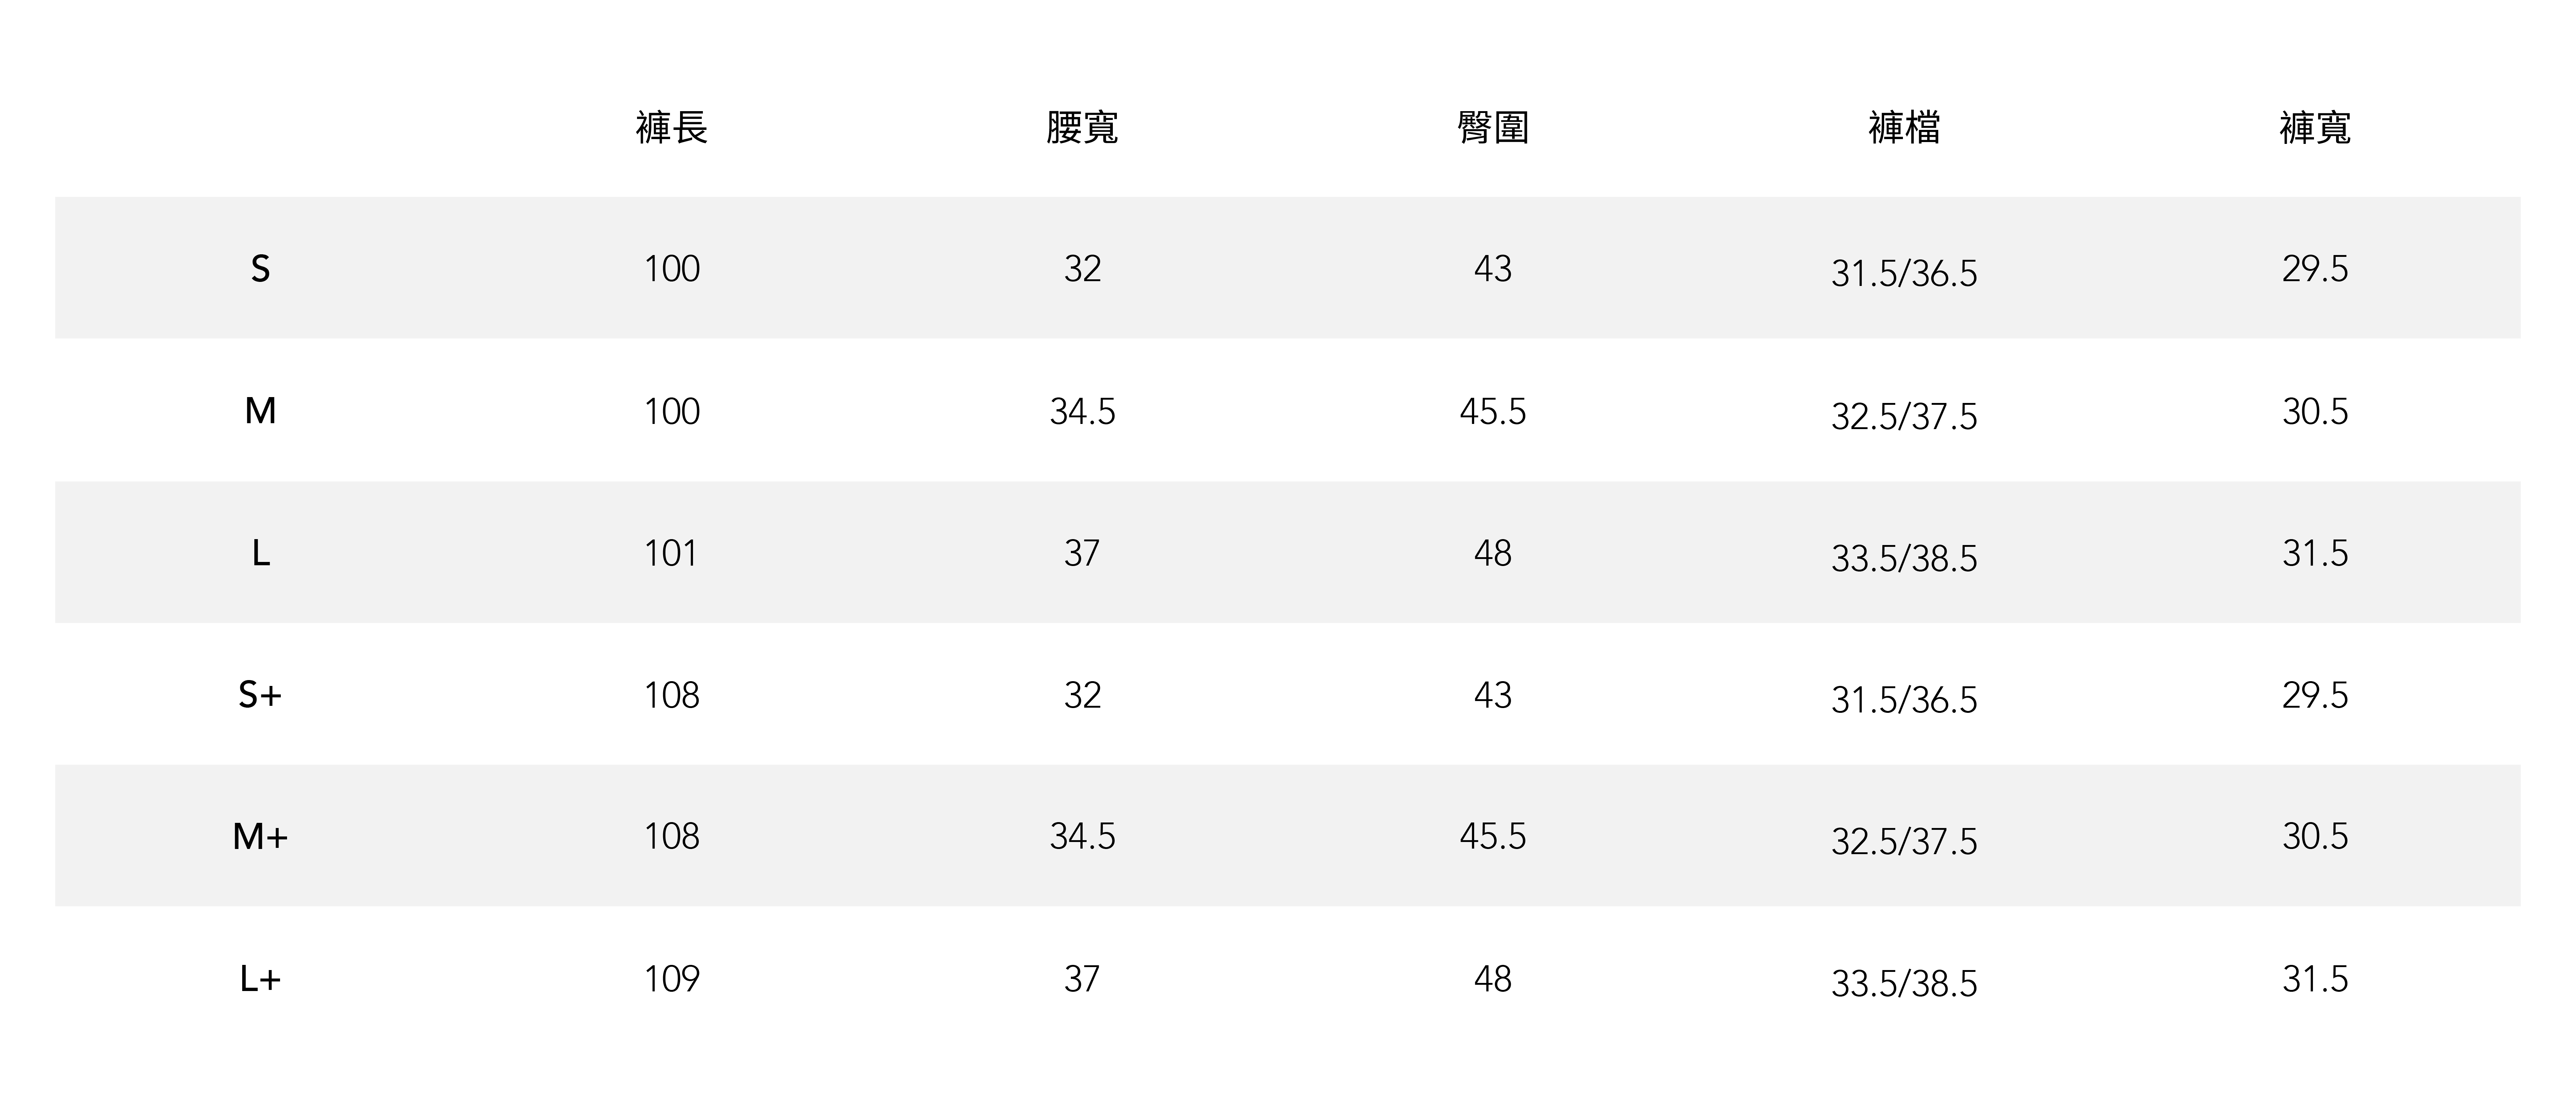
Task: Click the L+ size row label
Action: coord(260,979)
